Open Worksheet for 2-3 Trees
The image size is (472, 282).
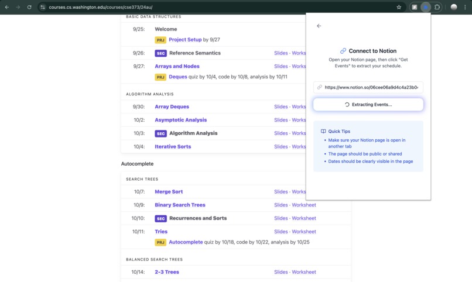304,272
